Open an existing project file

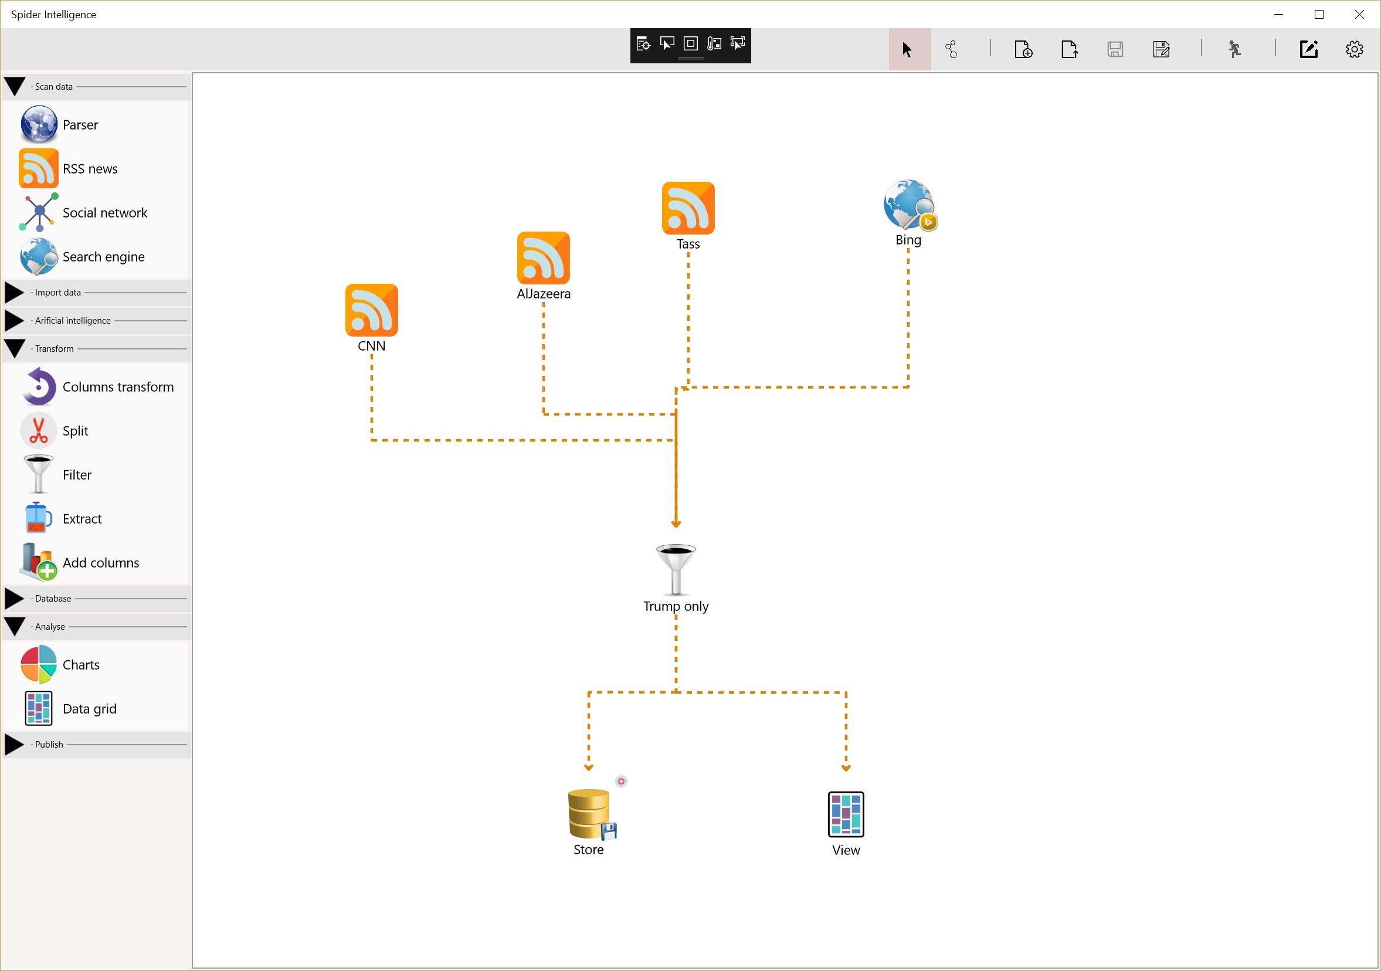click(x=1069, y=49)
